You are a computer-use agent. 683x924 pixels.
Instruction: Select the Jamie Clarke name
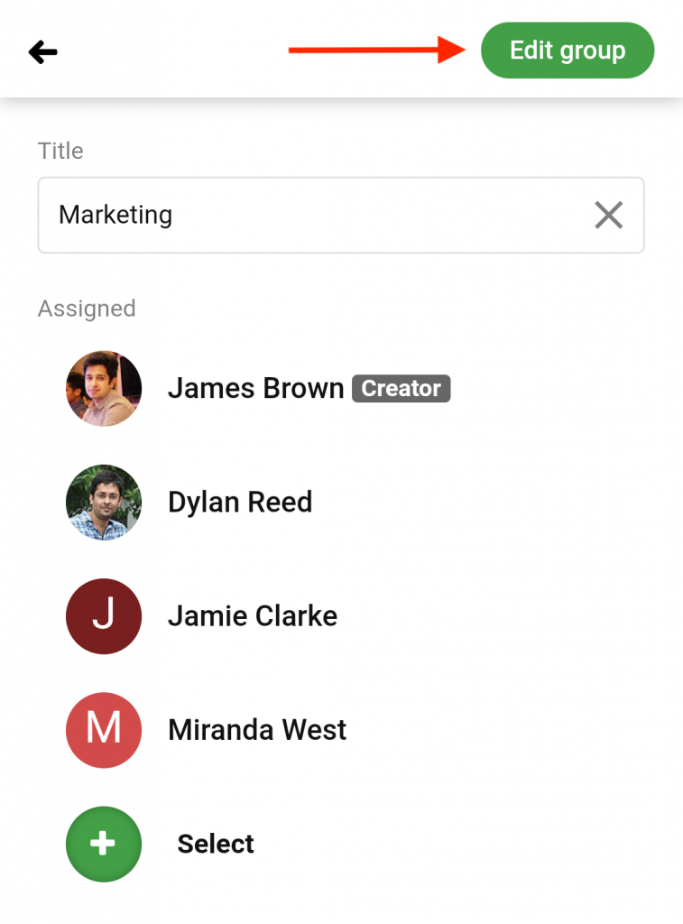(x=253, y=615)
